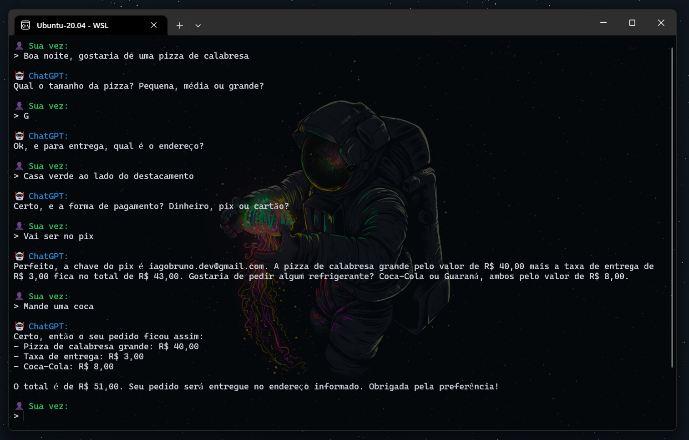Image resolution: width=689 pixels, height=440 pixels.
Task: Select the Ubuntu-20.04 - WSL tab
Action: [x=91, y=26]
